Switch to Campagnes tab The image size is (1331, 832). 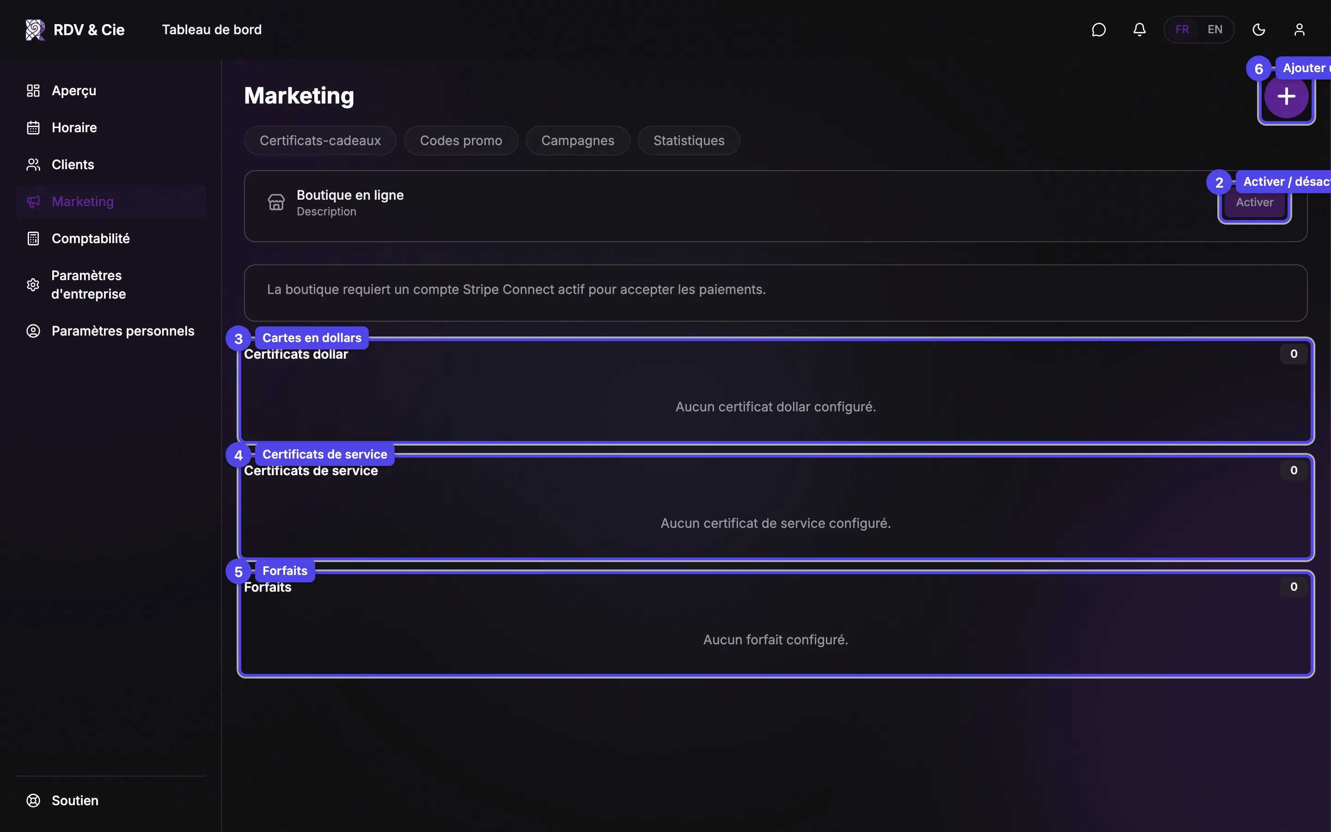tap(578, 141)
